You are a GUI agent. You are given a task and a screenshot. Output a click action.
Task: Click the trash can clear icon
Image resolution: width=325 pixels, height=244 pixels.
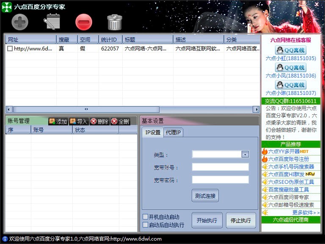[x=114, y=22]
